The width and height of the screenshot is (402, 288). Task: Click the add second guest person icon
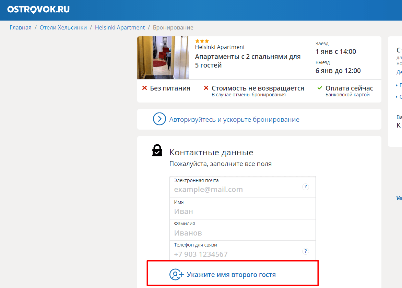click(x=177, y=274)
